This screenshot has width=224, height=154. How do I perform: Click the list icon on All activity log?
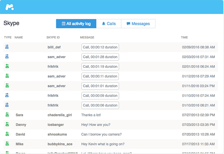63,24
